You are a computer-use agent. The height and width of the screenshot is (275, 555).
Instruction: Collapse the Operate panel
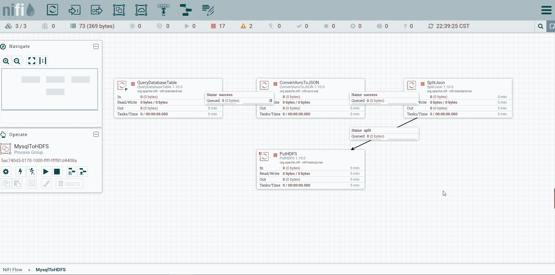[x=96, y=134]
